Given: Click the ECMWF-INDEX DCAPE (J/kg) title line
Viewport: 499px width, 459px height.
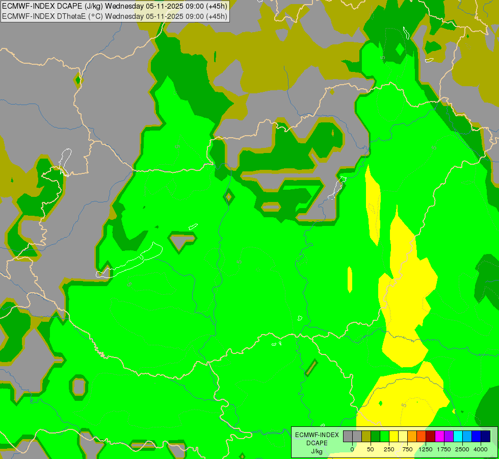Looking at the screenshot, I should coord(115,6).
